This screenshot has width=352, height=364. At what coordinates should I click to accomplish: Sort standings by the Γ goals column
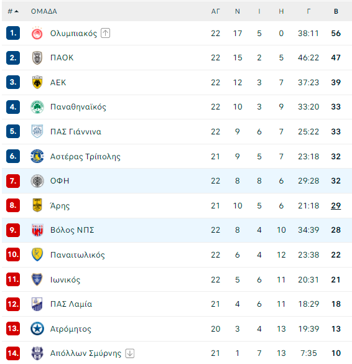tap(308, 11)
